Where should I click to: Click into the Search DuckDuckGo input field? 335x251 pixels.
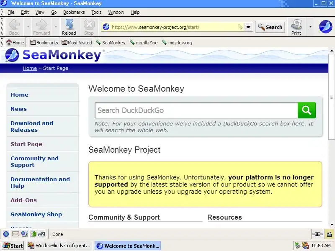196,110
